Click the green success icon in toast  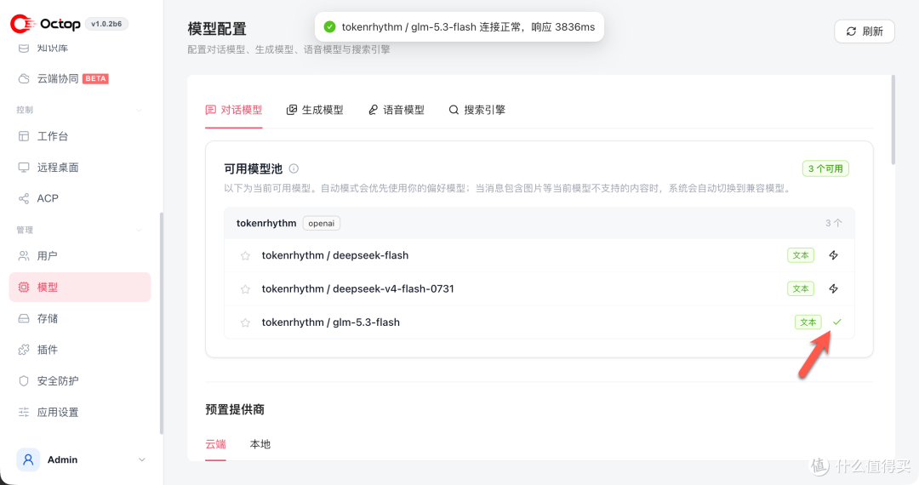click(330, 27)
